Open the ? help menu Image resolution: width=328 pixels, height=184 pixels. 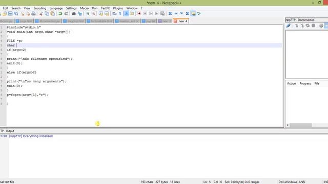(141, 8)
